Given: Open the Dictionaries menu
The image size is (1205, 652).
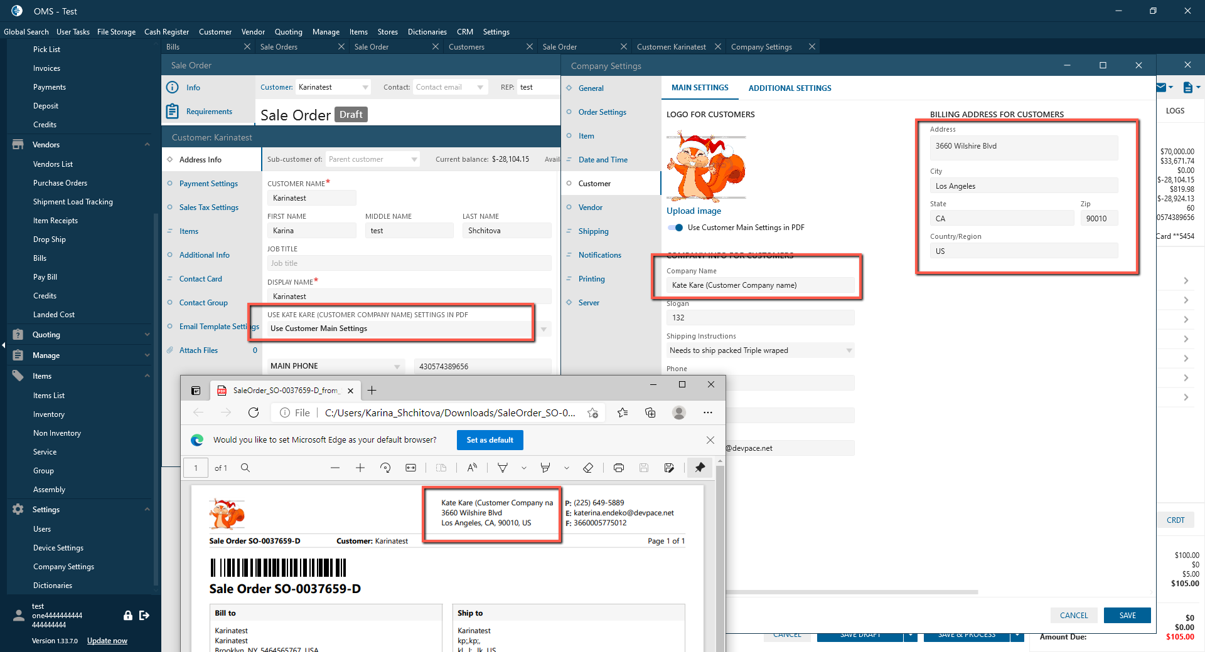Looking at the screenshot, I should point(427,32).
